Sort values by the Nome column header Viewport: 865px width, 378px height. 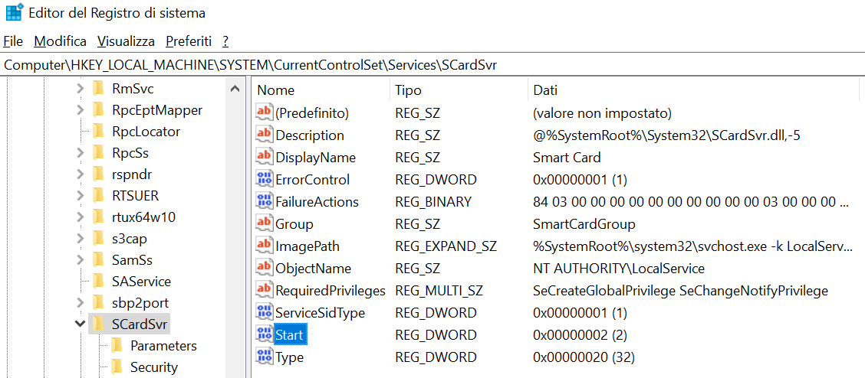(321, 90)
